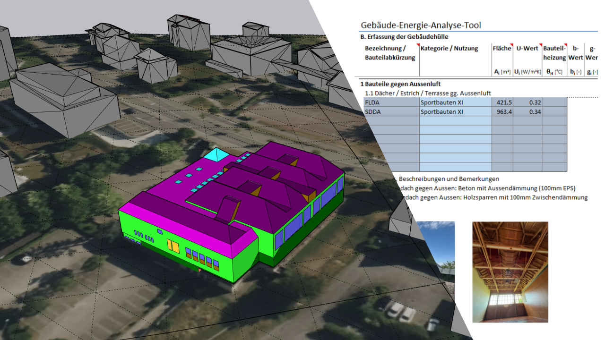Open Sportbauten XI category in FLDA row
Screen dimensions: 605x340
tap(455, 102)
